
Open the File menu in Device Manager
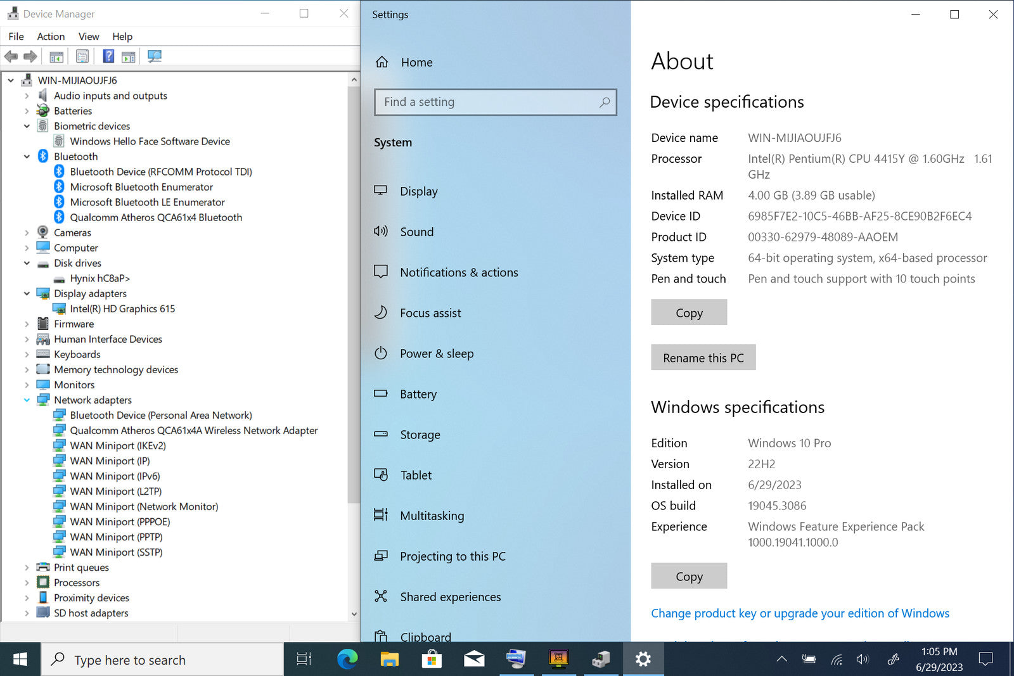(16, 36)
